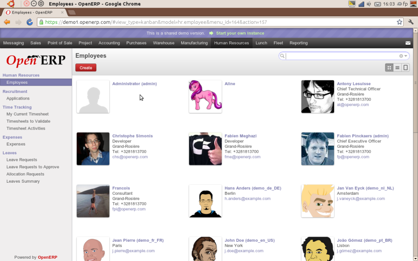Open Timesheet Activities
The width and height of the screenshot is (418, 261).
pos(26,128)
